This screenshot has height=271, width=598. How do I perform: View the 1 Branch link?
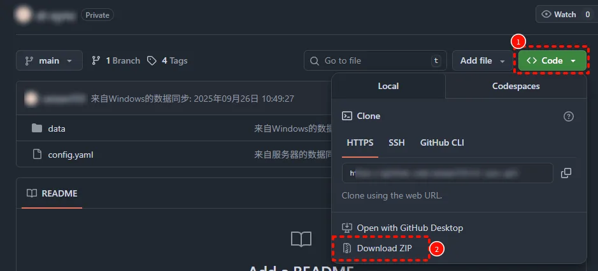116,60
